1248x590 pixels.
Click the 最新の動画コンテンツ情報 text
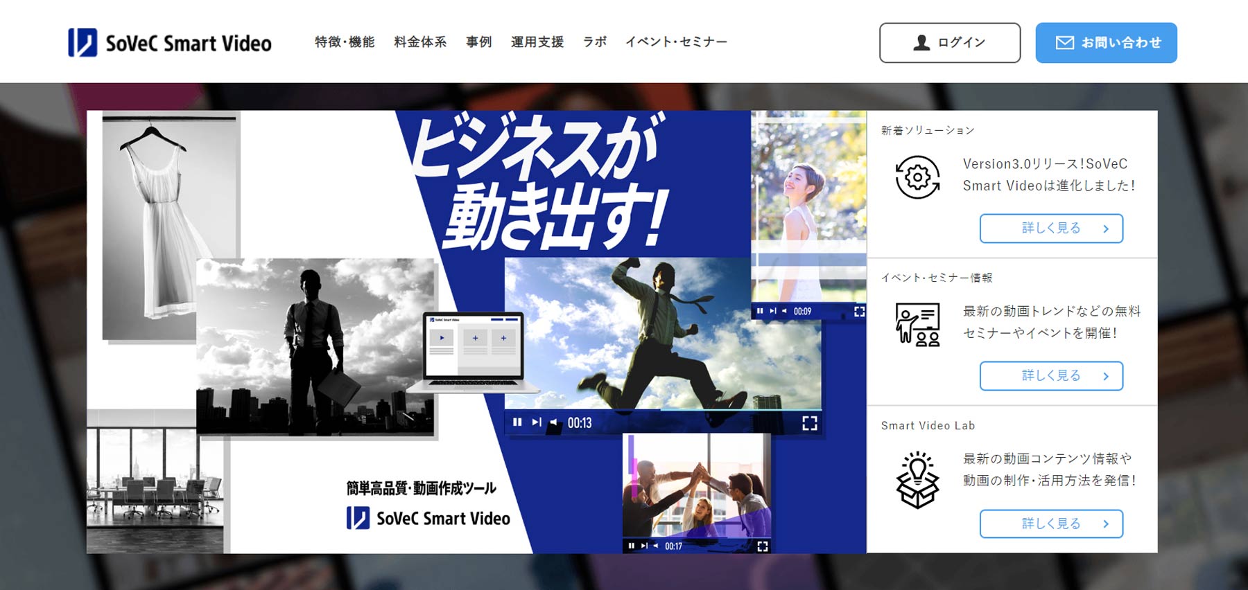[x=1049, y=470]
